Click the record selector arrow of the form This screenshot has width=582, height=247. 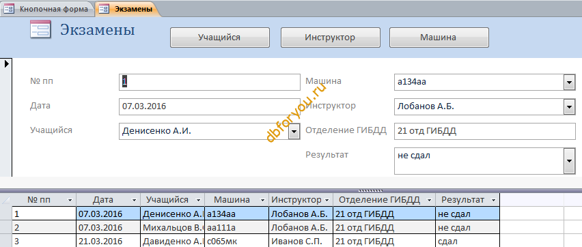[x=6, y=63]
